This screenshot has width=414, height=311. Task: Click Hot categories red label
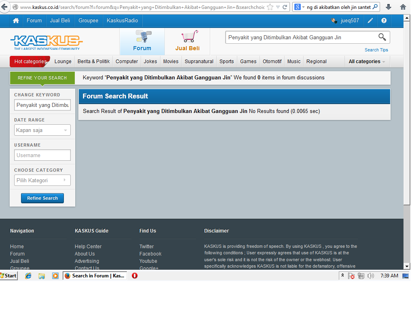pos(30,62)
